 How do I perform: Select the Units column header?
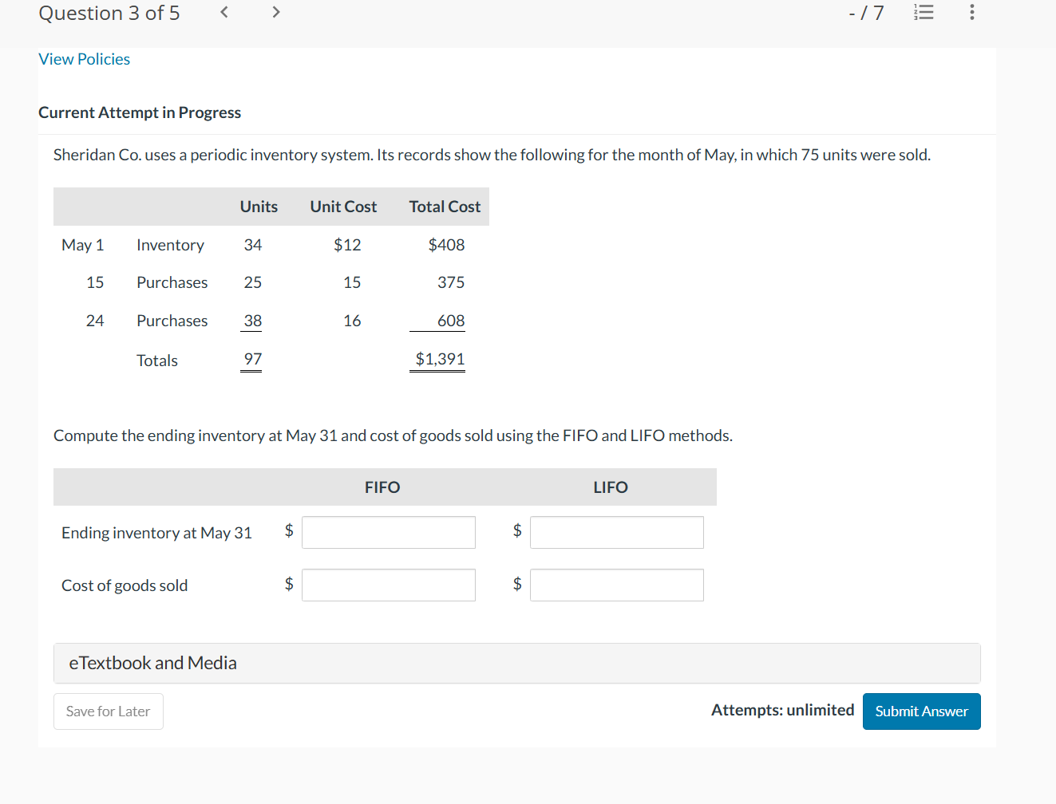pyautogui.click(x=259, y=207)
